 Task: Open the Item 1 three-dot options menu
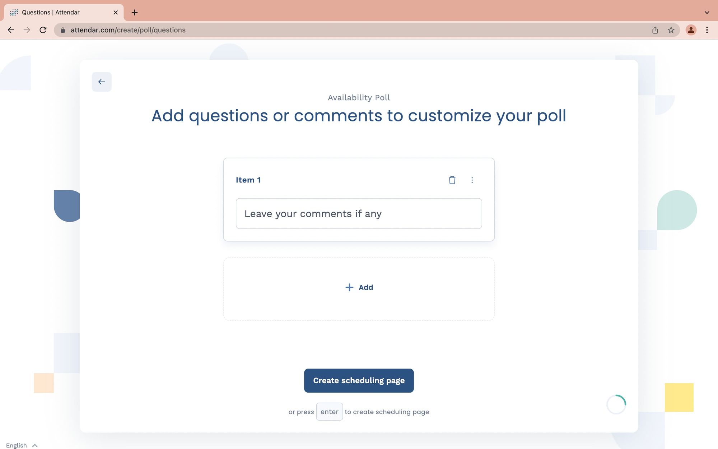(x=472, y=180)
